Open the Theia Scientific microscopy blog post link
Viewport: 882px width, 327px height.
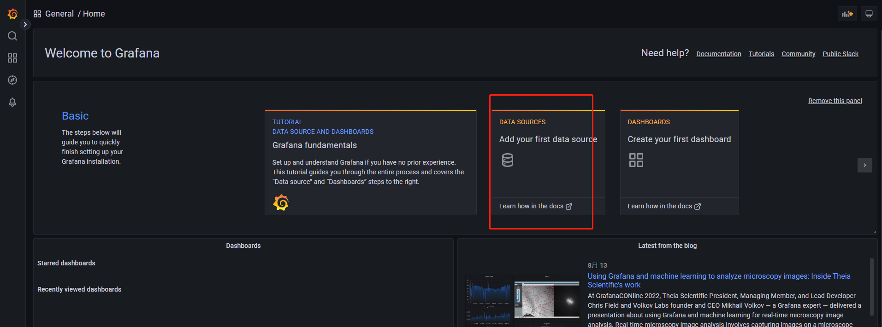coord(719,281)
